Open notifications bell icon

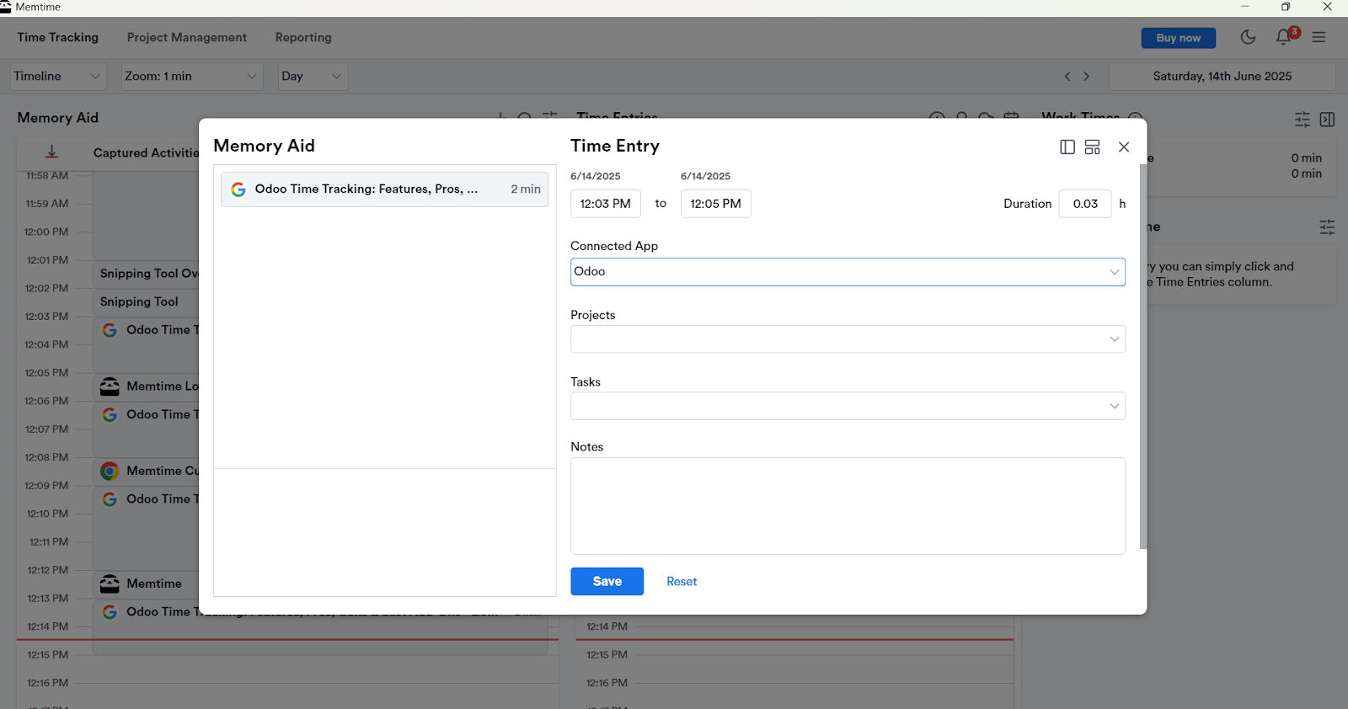point(1283,37)
